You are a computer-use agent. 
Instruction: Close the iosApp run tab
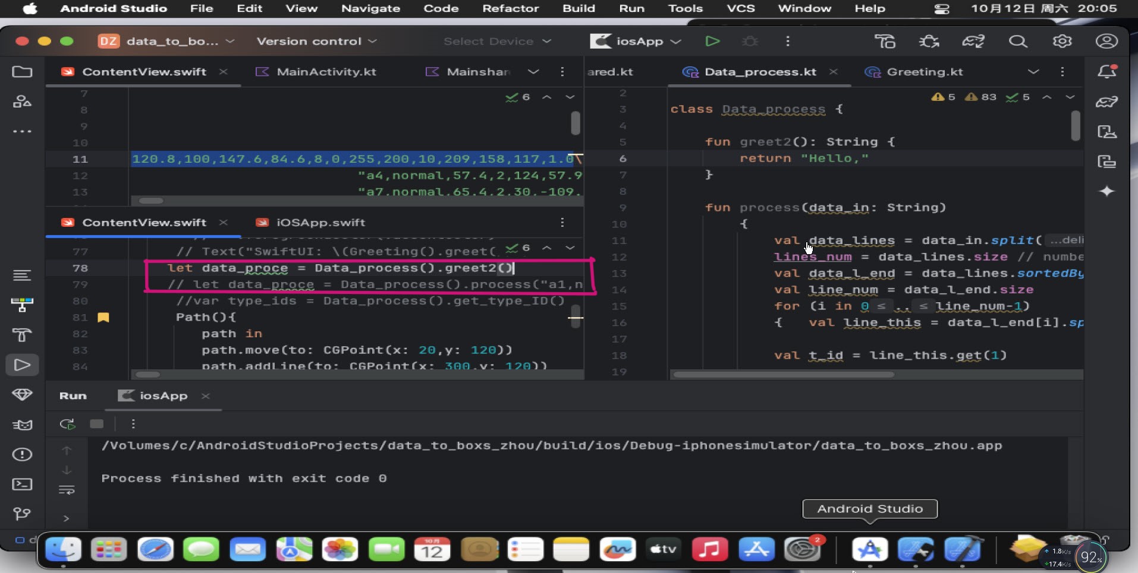coord(206,395)
